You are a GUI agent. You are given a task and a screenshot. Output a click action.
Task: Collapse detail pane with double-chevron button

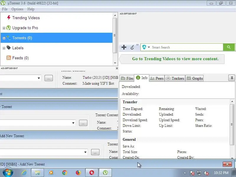[232, 78]
